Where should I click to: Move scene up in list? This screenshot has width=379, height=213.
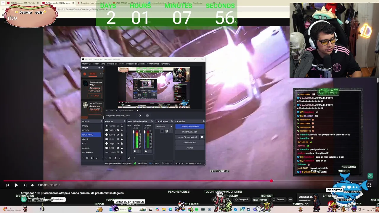pyautogui.click(x=97, y=158)
